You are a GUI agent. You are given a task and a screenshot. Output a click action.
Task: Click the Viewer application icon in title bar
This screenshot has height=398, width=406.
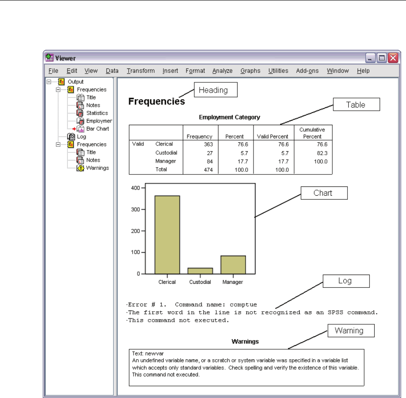(x=49, y=58)
